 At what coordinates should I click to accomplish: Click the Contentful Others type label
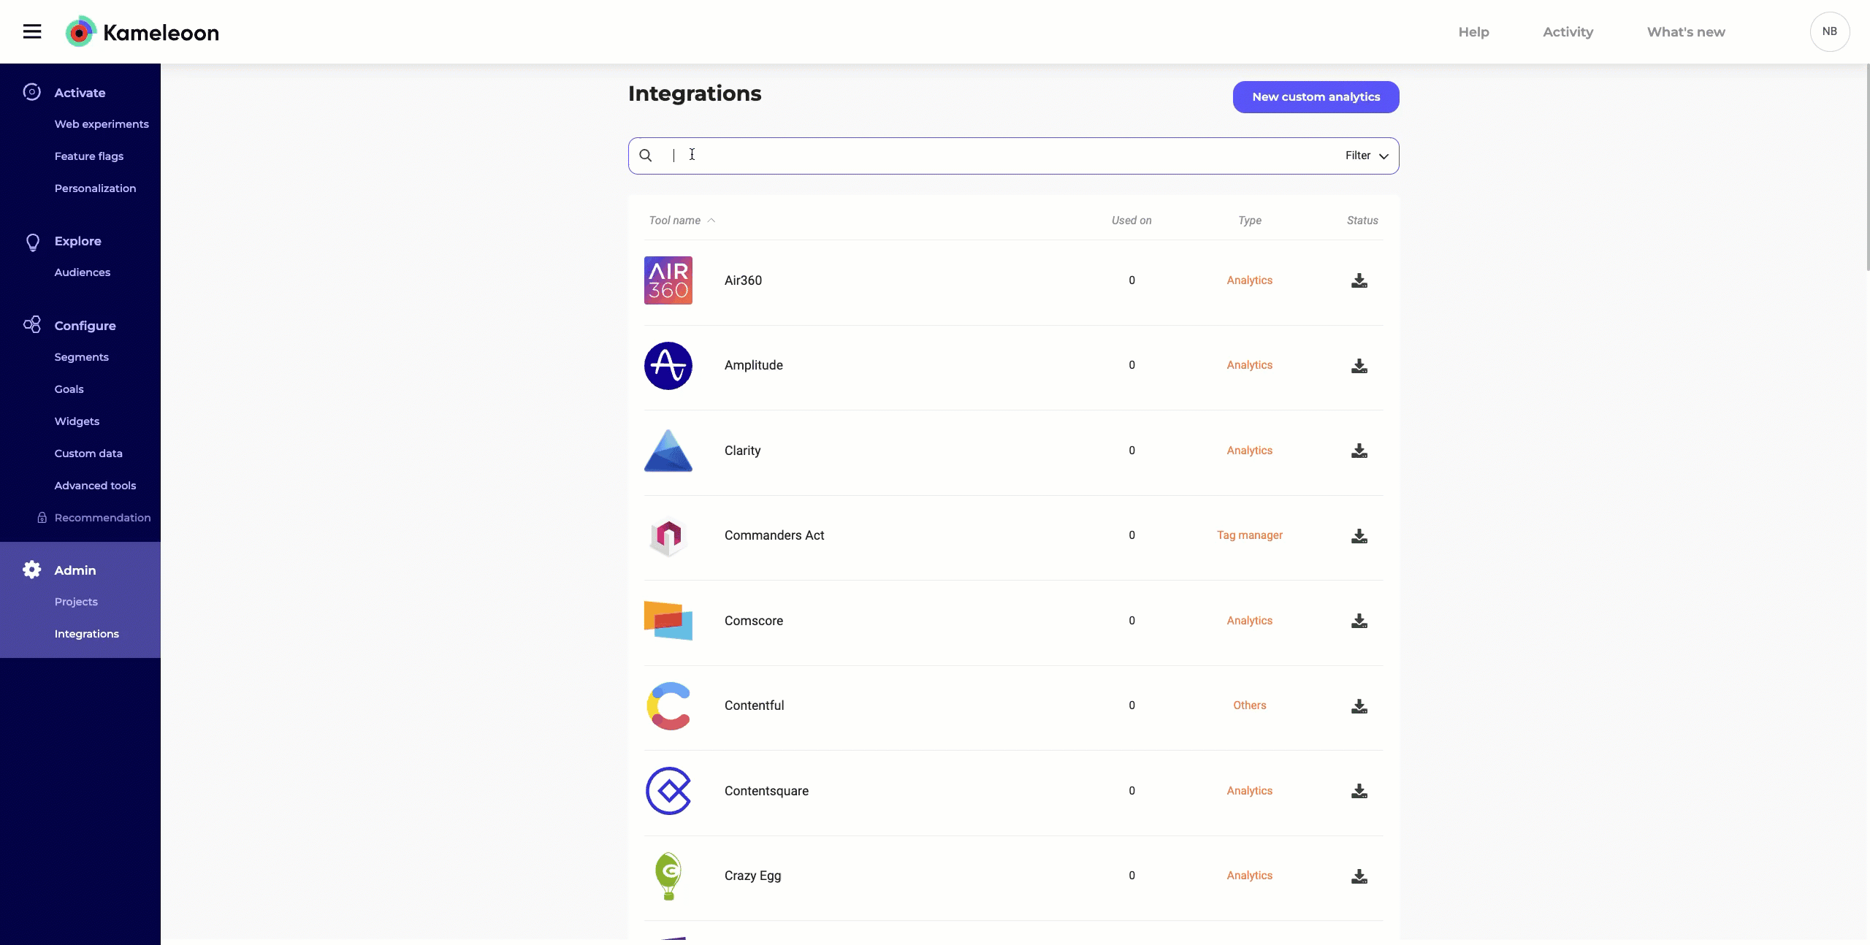click(x=1249, y=705)
